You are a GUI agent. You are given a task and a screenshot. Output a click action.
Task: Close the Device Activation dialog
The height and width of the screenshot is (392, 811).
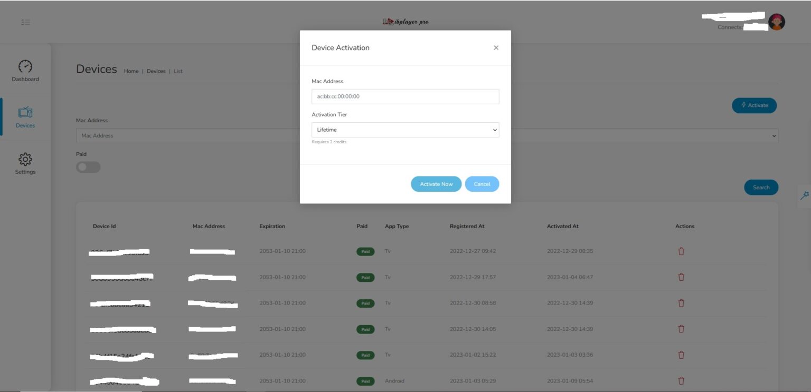[496, 48]
